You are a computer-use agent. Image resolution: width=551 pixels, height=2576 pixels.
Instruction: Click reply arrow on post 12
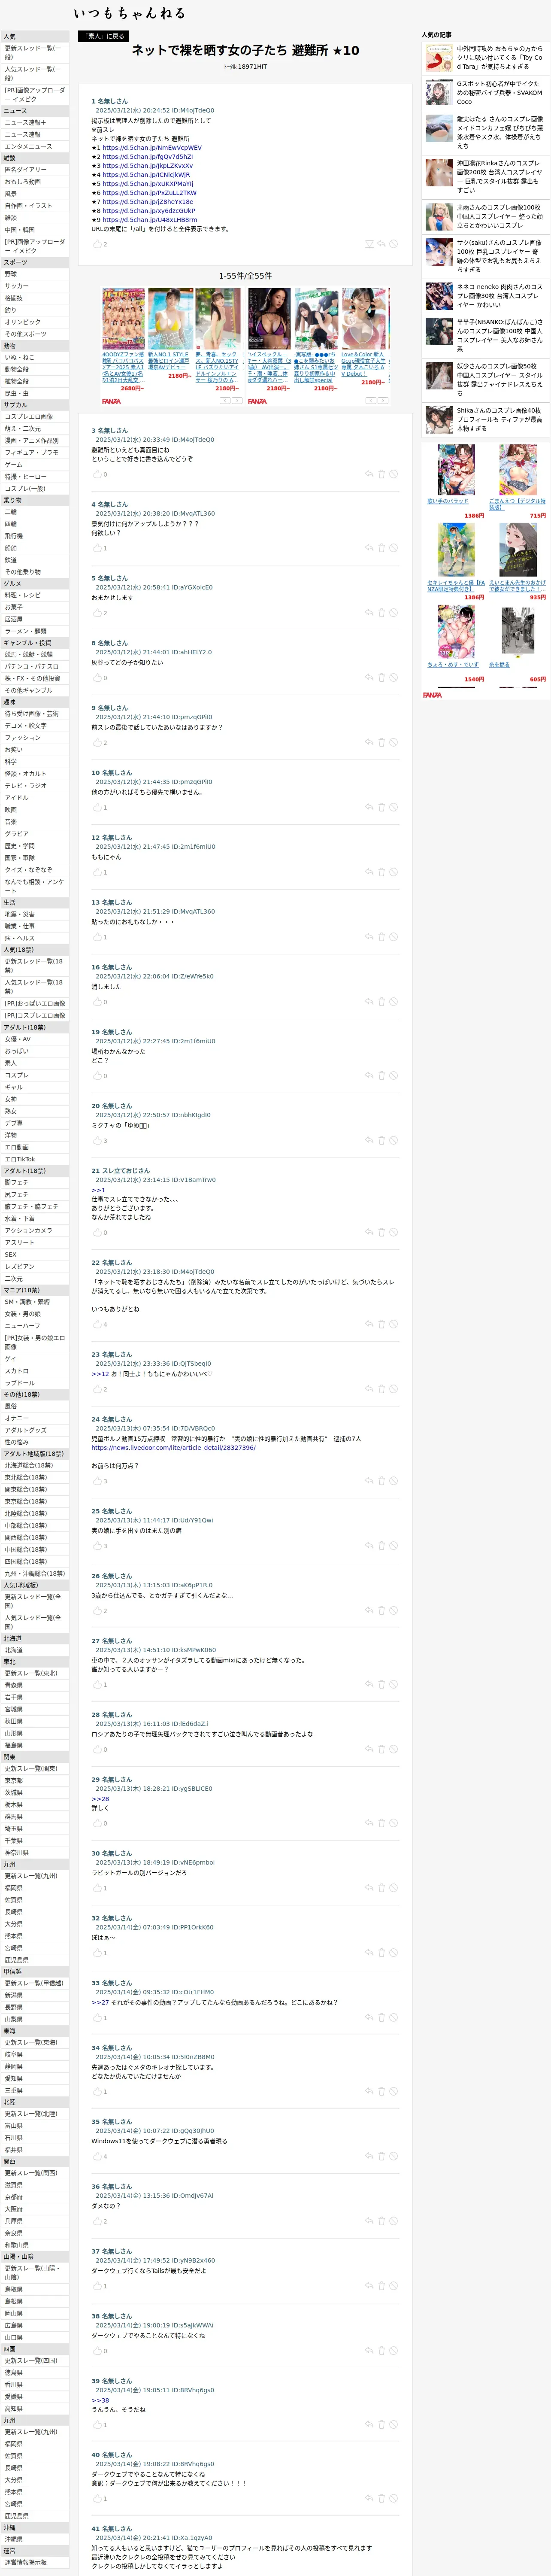(369, 872)
